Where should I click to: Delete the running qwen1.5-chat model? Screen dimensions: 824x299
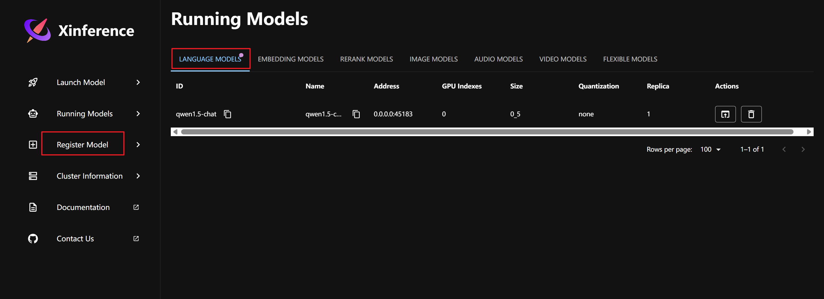751,114
